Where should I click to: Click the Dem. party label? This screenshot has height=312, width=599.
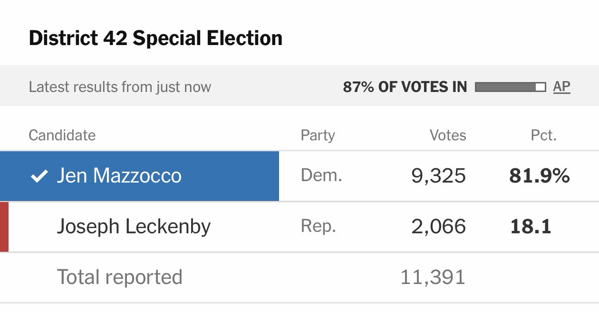pos(321,175)
